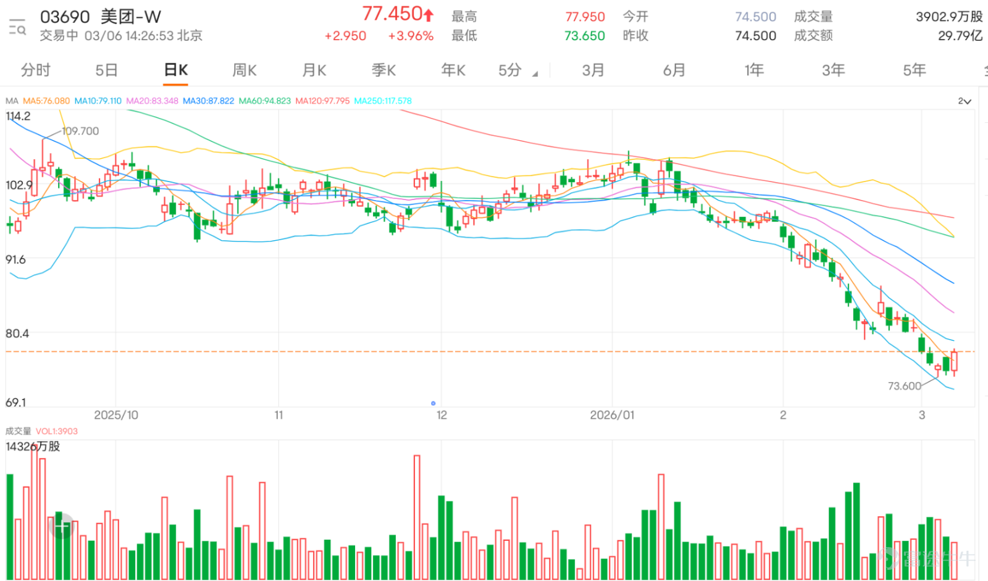Click the MA5:76.080 value

[46, 101]
